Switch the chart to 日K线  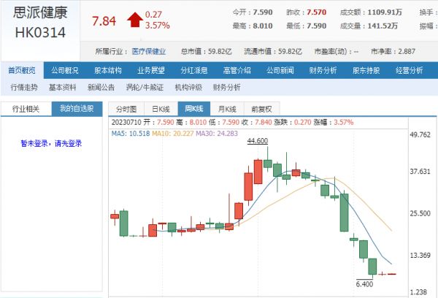161,108
